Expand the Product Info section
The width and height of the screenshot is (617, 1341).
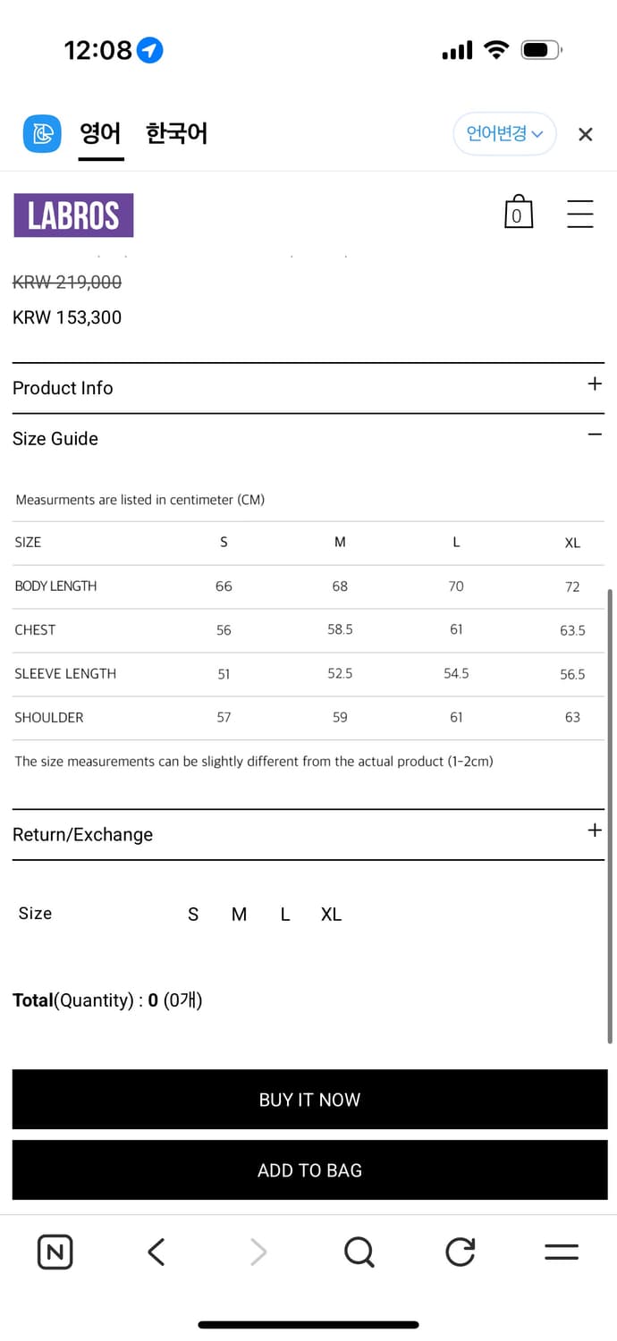pos(595,384)
